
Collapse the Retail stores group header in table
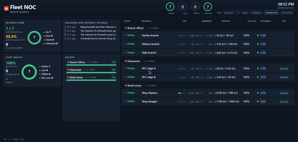point(133,86)
